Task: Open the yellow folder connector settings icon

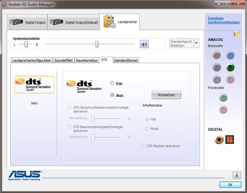Action: click(x=237, y=33)
